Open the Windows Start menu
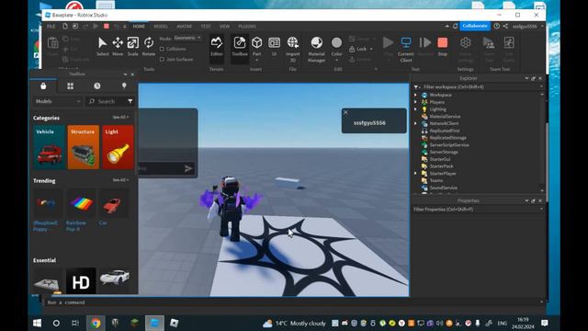The image size is (588, 331). pos(37,323)
